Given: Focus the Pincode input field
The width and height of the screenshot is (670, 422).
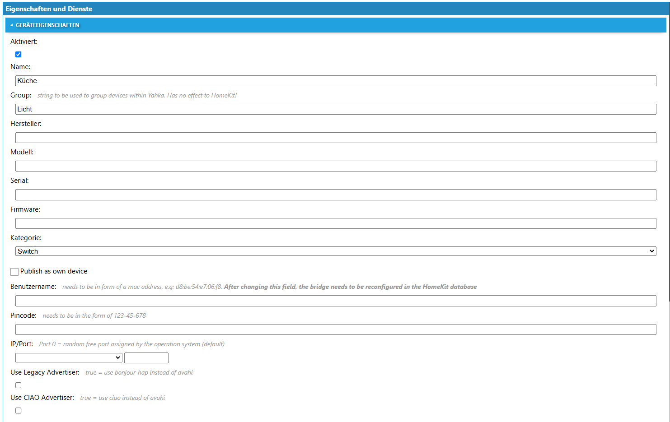Looking at the screenshot, I should point(335,329).
